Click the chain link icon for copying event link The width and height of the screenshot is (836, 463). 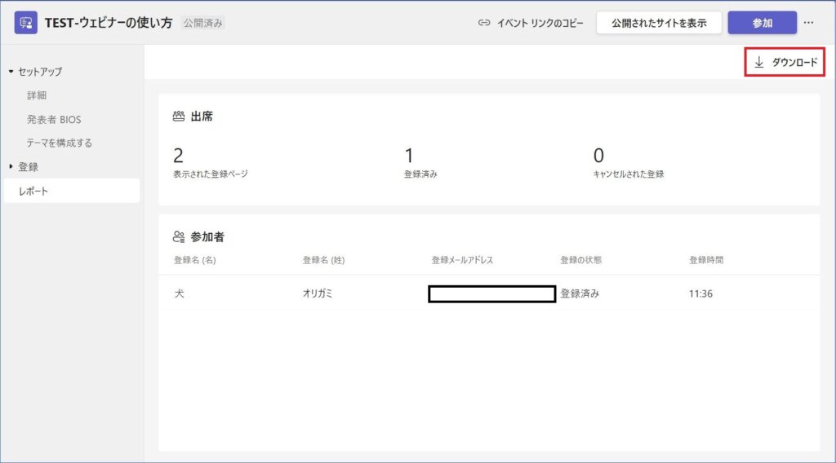click(x=484, y=23)
